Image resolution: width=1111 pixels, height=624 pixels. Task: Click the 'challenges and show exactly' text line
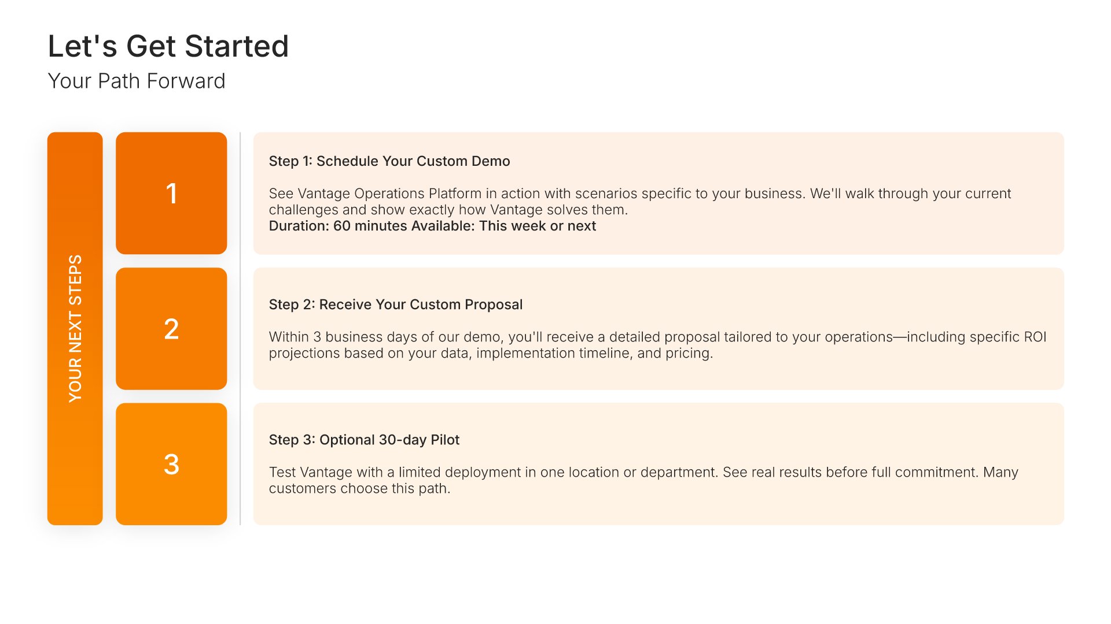pyautogui.click(x=448, y=210)
